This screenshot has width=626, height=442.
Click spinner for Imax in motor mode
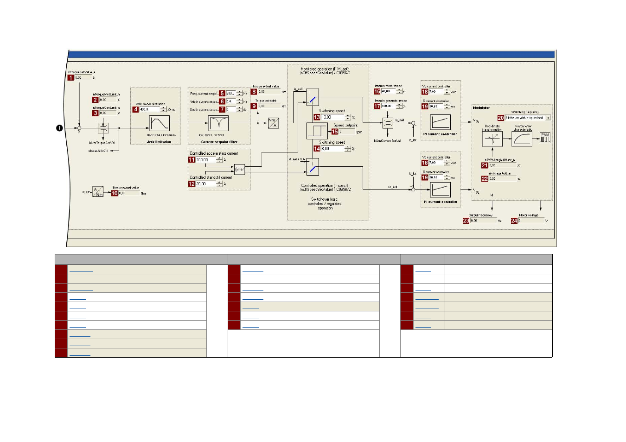399,91
